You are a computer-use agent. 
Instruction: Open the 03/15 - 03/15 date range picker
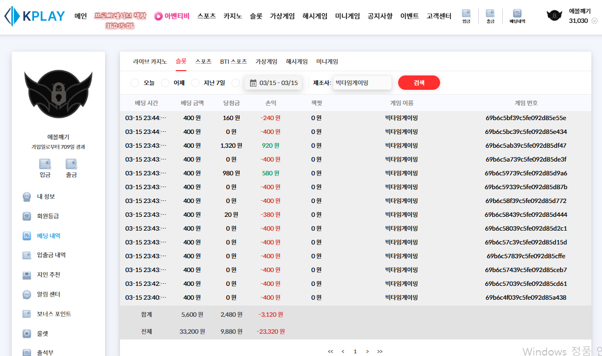click(x=273, y=83)
